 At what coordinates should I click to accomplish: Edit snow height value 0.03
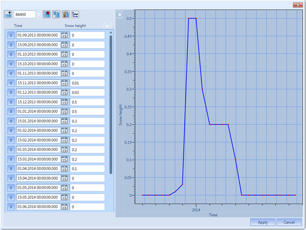[x=88, y=92]
